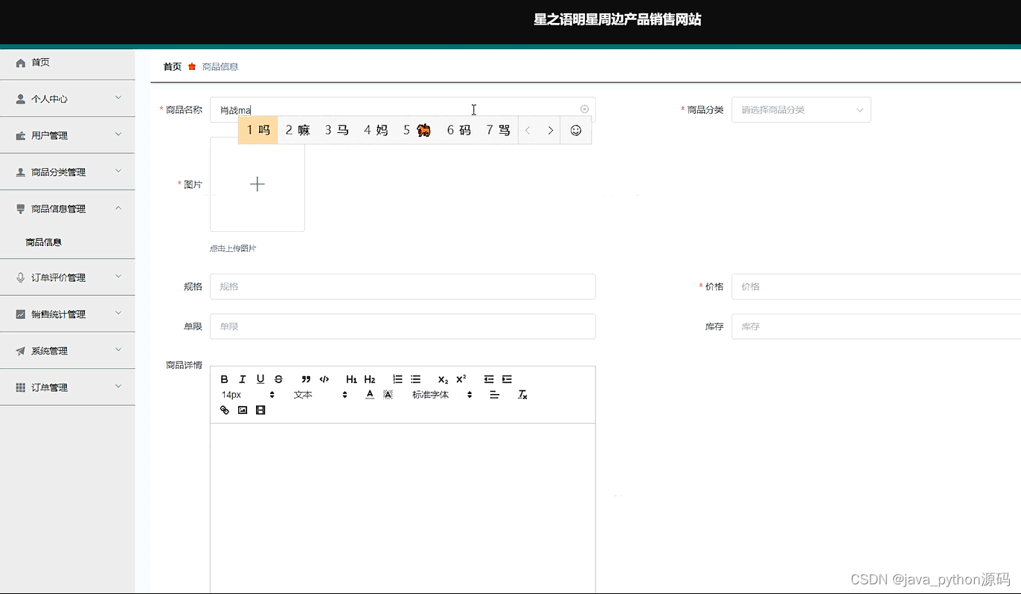The height and width of the screenshot is (594, 1021).
Task: Click the 点击上传图片 hint text
Action: point(233,248)
